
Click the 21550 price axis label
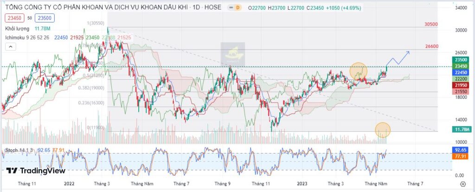461,91
